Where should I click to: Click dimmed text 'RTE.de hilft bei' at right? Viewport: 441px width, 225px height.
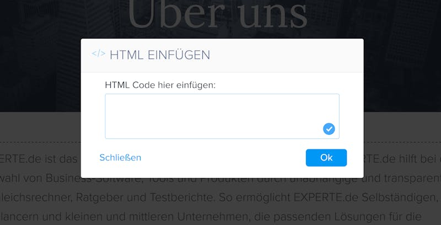pos(402,159)
